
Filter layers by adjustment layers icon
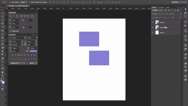click(169, 11)
